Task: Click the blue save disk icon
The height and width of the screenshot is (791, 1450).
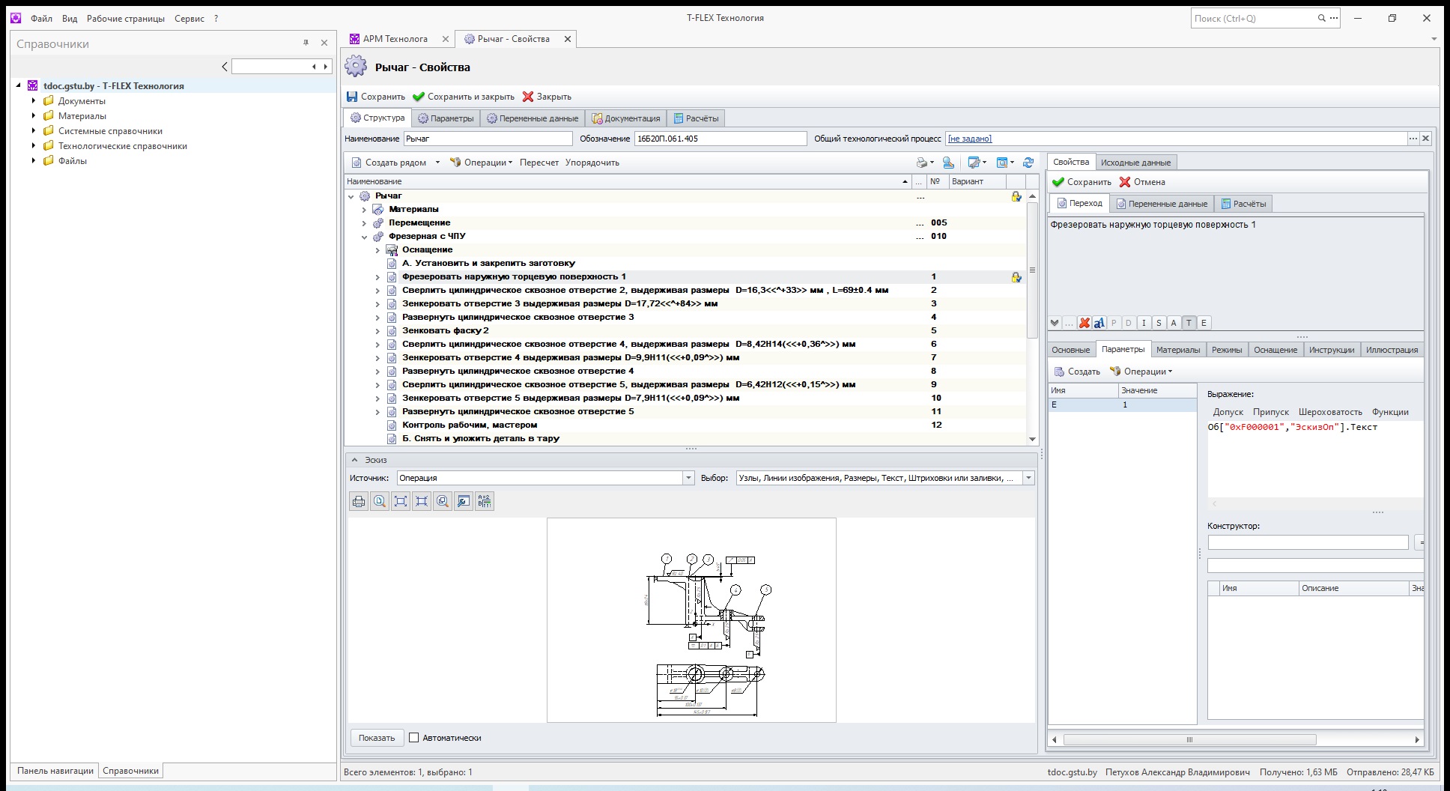Action: [x=352, y=97]
